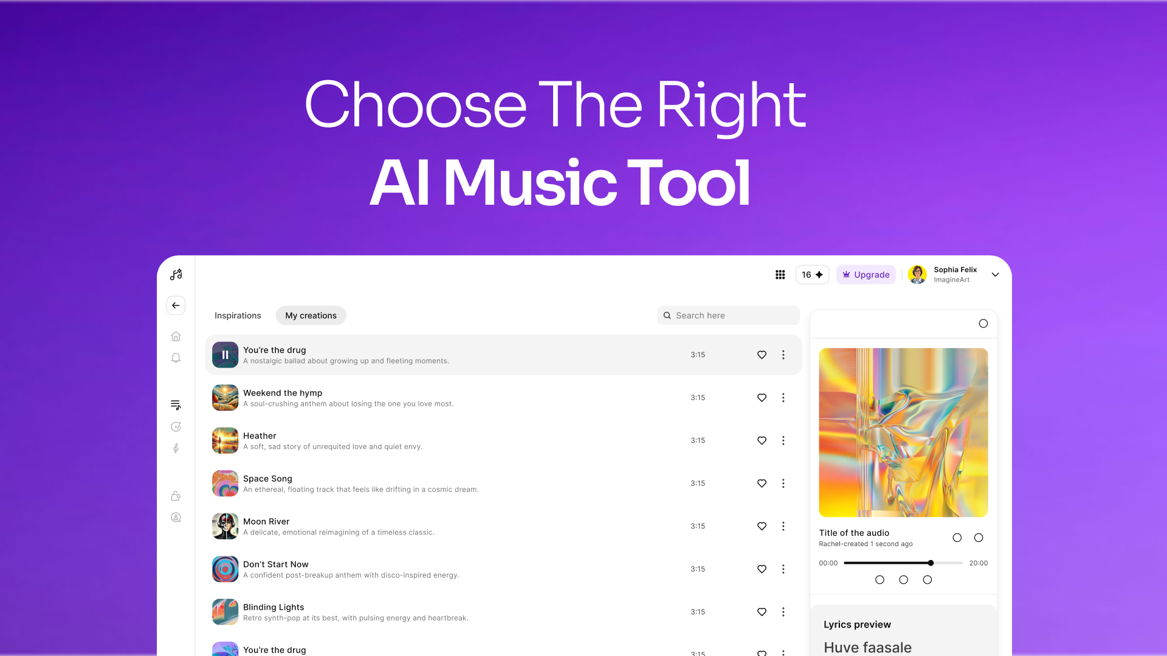The height and width of the screenshot is (656, 1167).
Task: Open three-dot menu for Weekend the hymp
Action: [783, 398]
